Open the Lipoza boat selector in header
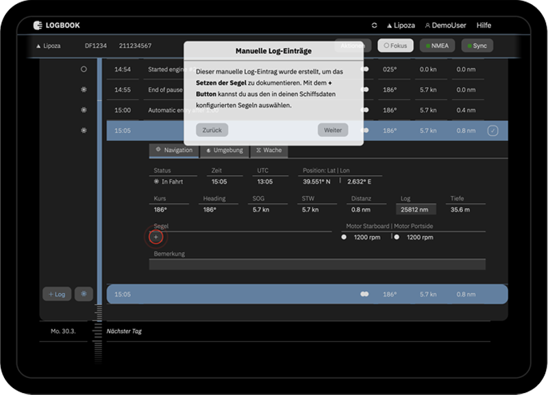This screenshot has height=395, width=548. [401, 25]
